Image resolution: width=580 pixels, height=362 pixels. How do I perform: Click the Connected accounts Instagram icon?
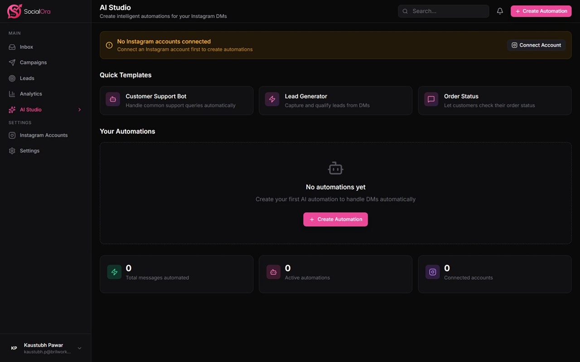432,272
